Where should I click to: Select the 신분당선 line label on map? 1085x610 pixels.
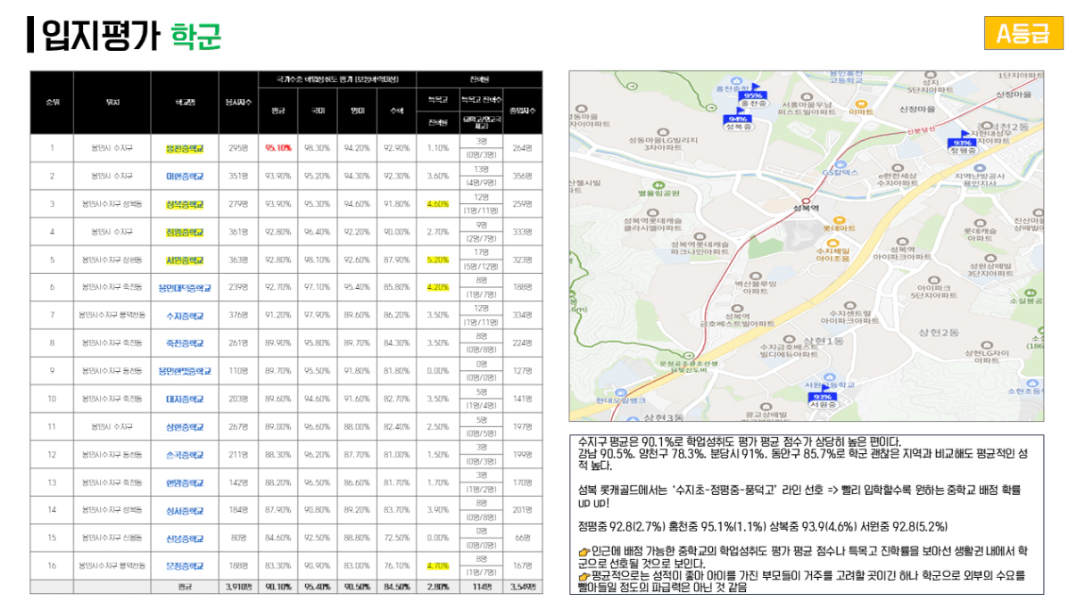click(x=920, y=130)
